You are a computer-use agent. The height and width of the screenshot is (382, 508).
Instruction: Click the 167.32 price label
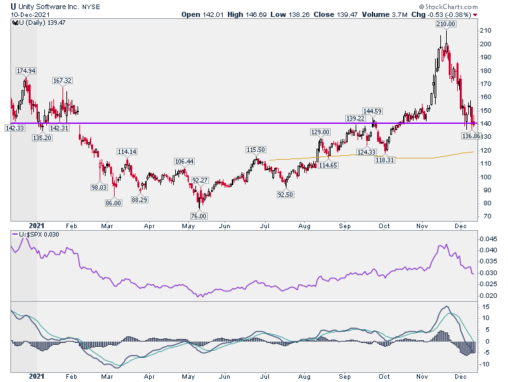pyautogui.click(x=63, y=80)
